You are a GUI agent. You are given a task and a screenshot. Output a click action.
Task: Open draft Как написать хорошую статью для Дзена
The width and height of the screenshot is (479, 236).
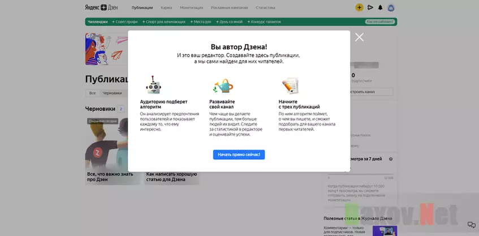tap(172, 177)
